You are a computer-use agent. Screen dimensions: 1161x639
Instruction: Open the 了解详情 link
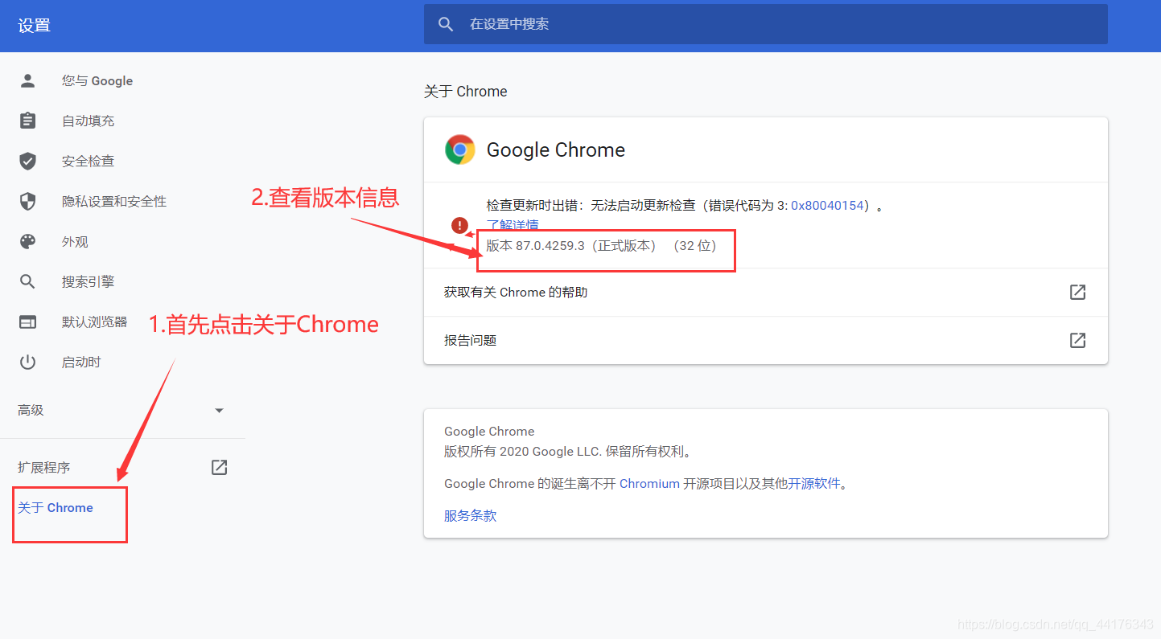click(x=513, y=225)
